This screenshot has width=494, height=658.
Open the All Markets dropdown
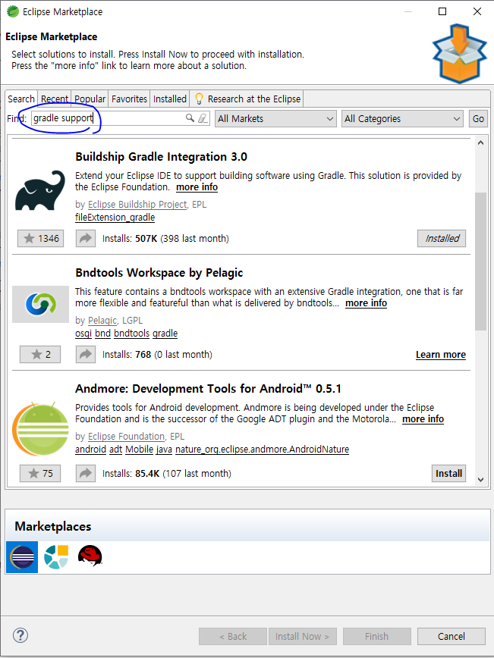[x=275, y=119]
